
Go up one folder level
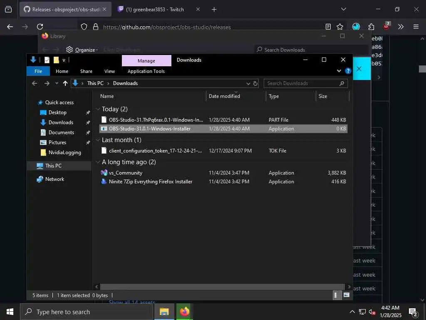coord(65,83)
